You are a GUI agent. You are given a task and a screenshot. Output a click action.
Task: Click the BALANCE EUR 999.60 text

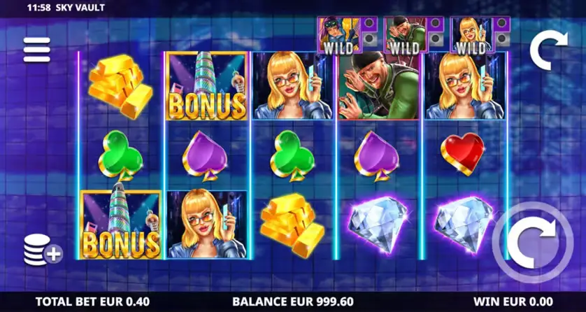pyautogui.click(x=293, y=302)
